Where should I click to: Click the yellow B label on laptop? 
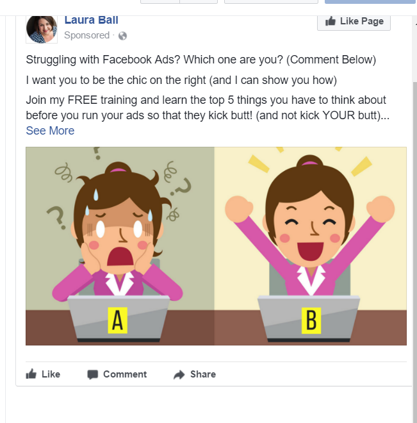pos(311,320)
